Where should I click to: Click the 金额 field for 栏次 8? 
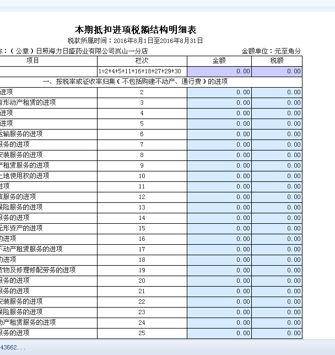click(x=219, y=155)
